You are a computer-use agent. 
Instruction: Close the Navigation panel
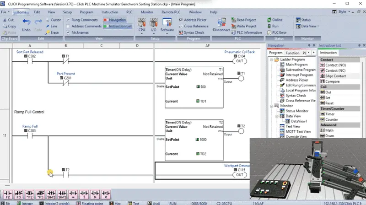314,45
